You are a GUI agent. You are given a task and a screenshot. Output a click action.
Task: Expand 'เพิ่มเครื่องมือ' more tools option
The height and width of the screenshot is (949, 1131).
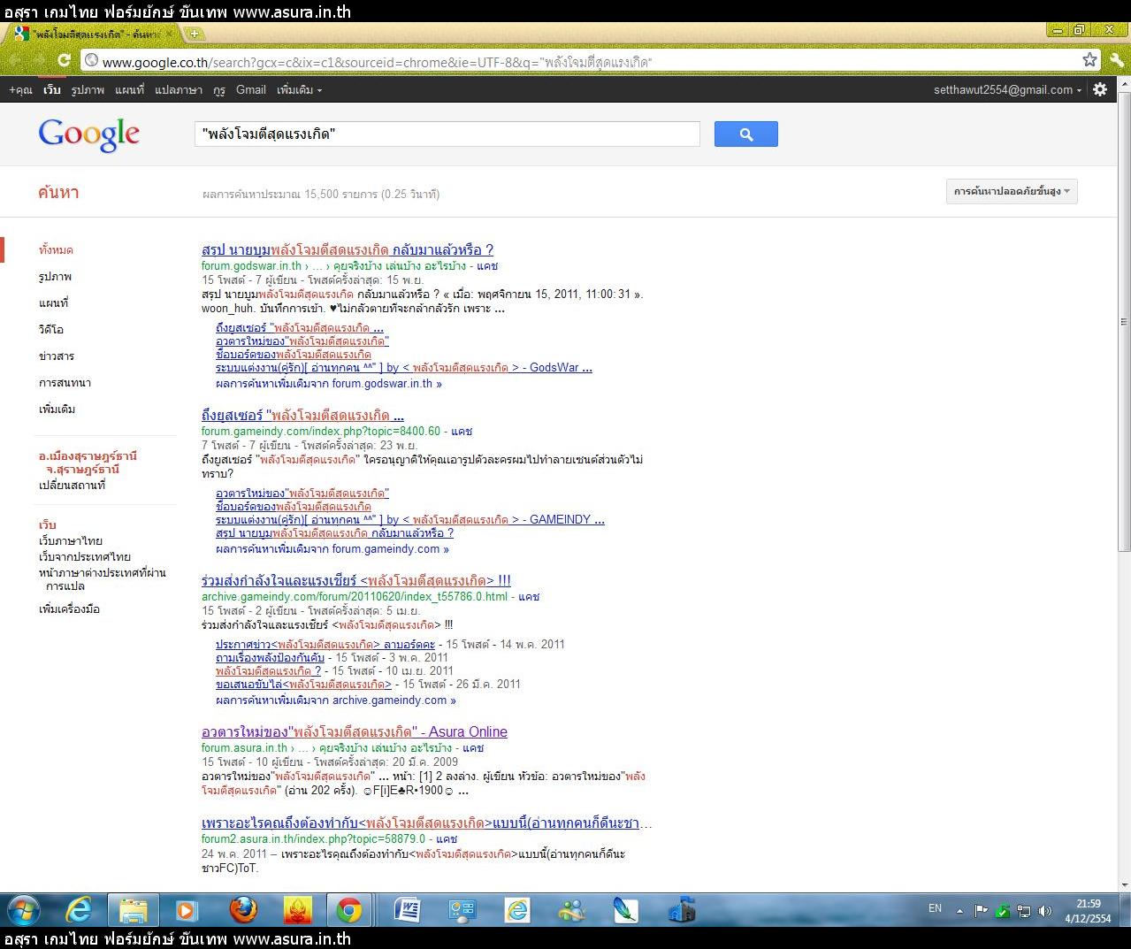click(x=69, y=609)
